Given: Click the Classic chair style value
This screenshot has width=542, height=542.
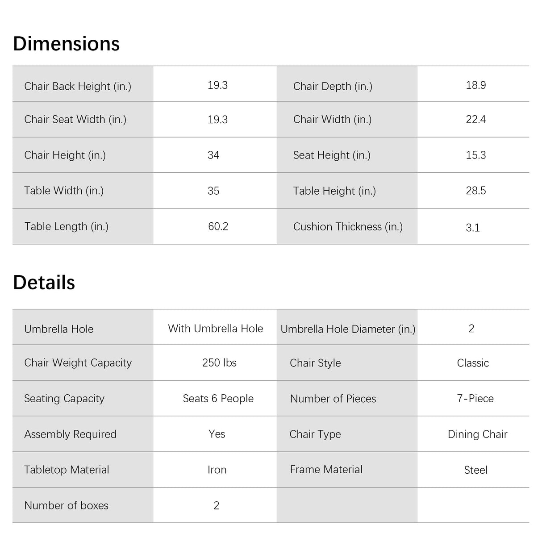Looking at the screenshot, I should (x=473, y=363).
